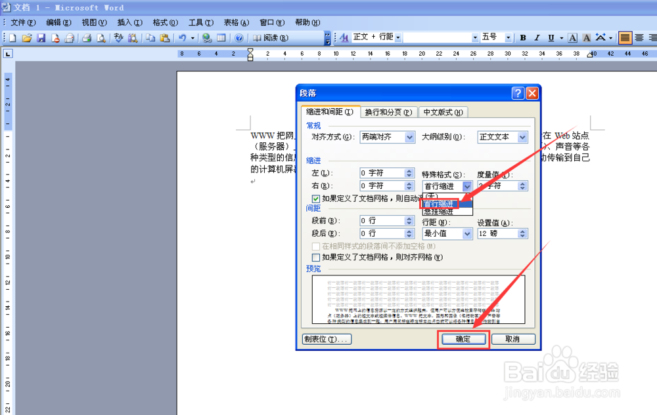This screenshot has width=657, height=415.
Task: Toggle bold formatting
Action: [522, 37]
